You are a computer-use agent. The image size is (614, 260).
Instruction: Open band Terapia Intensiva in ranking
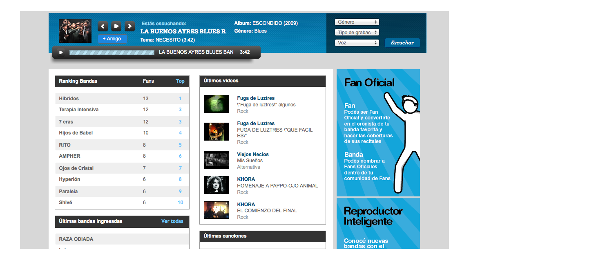pyautogui.click(x=79, y=110)
